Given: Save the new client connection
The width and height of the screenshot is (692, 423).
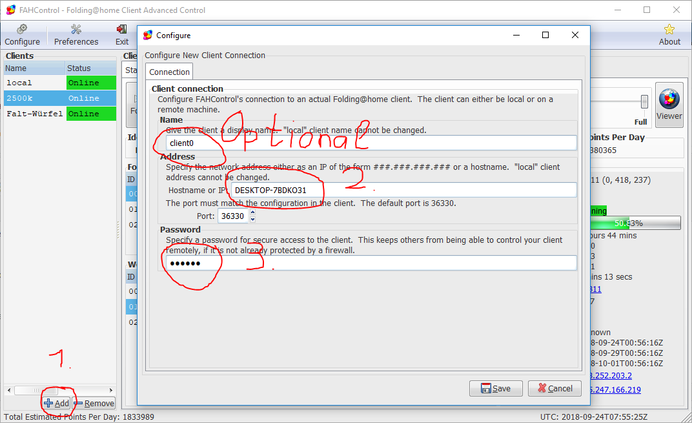Looking at the screenshot, I should (x=496, y=389).
